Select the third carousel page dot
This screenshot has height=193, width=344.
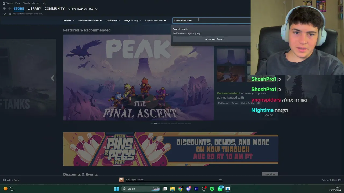[x=159, y=123]
